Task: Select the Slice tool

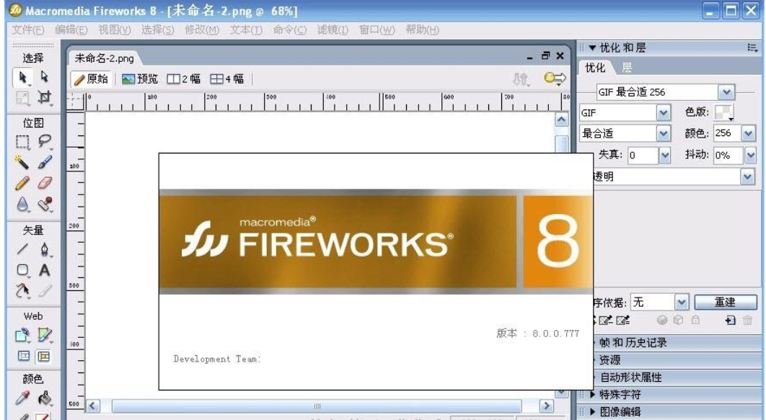Action: (45, 335)
